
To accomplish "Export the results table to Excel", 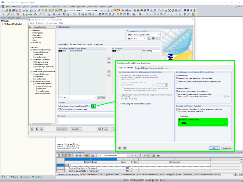I will coord(153,155).
